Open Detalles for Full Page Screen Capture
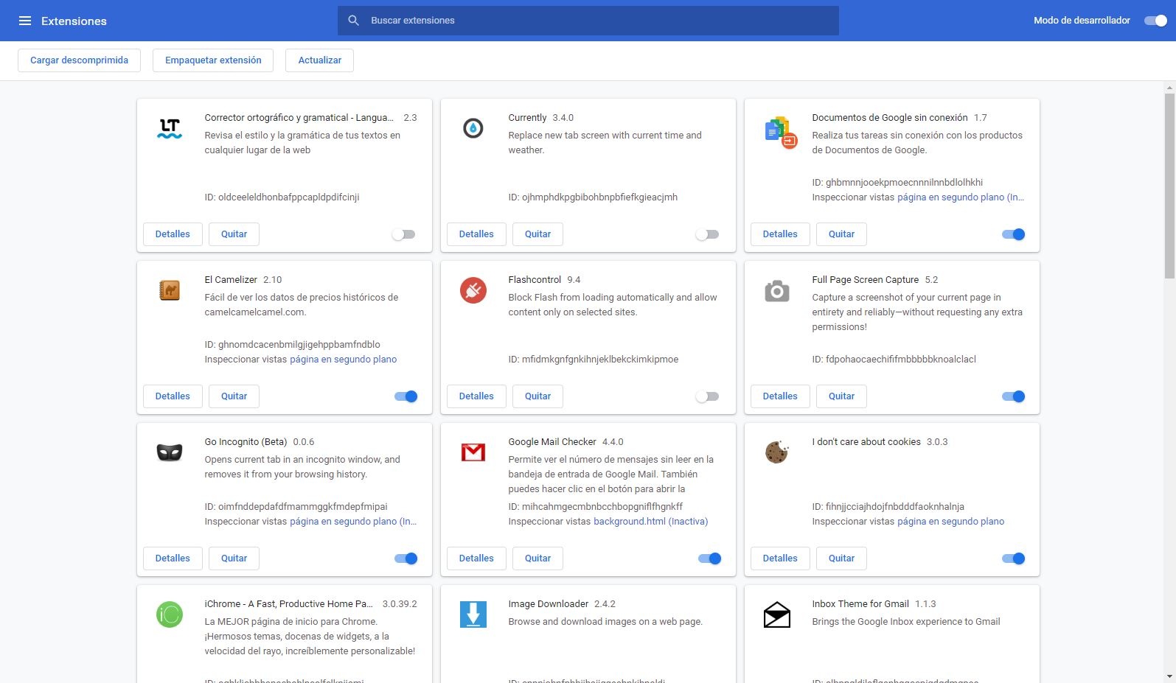This screenshot has width=1176, height=683. 780,396
